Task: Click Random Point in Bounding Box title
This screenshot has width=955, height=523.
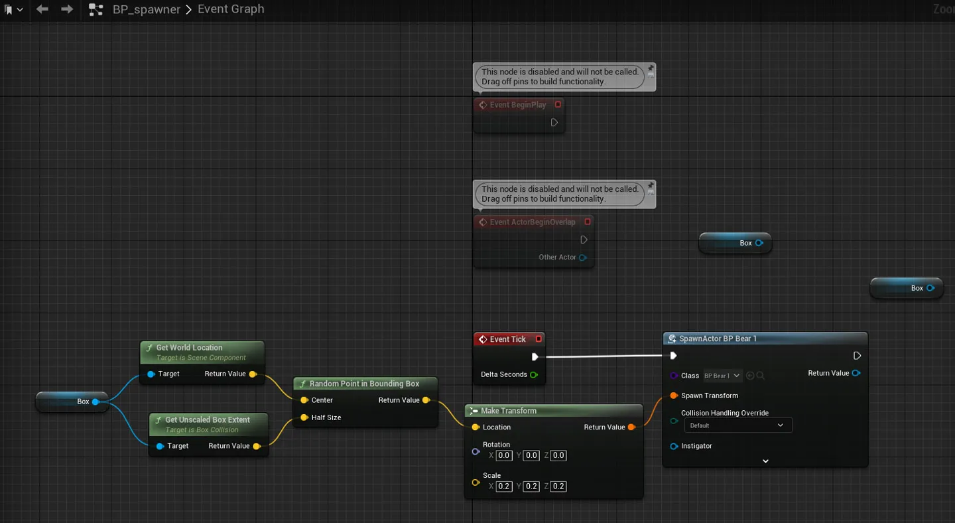Action: click(364, 384)
